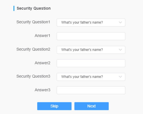Click the blue accent bar beside heading

point(14,8)
